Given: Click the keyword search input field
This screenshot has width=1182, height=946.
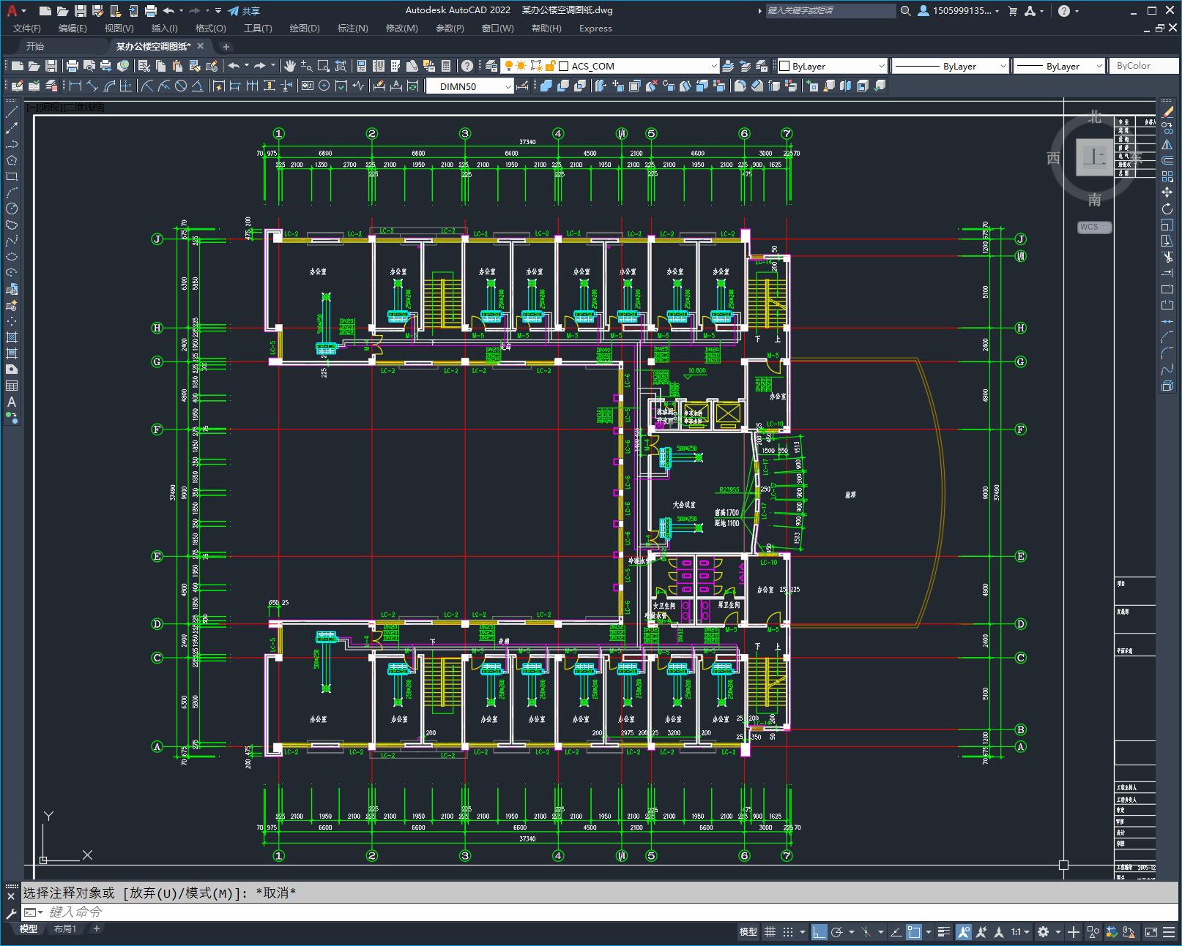Looking at the screenshot, I should [830, 10].
